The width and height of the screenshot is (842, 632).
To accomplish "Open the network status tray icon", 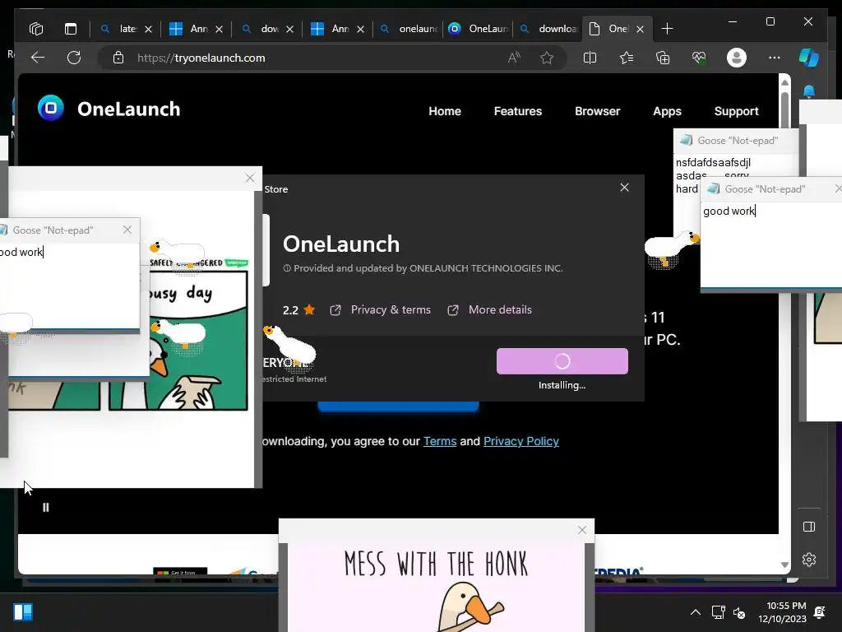I will click(718, 612).
